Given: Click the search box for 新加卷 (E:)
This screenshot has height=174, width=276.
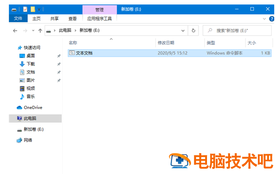Looking at the screenshot, I should click(237, 31).
